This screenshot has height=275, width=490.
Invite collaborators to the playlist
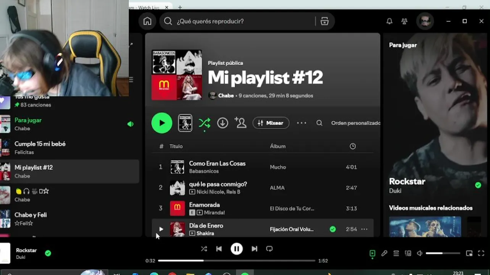pyautogui.click(x=240, y=123)
